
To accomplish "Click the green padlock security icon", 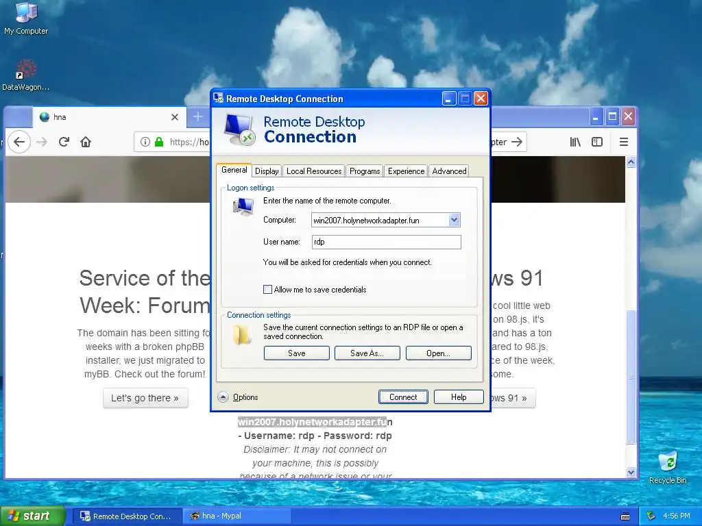I will pyautogui.click(x=159, y=142).
